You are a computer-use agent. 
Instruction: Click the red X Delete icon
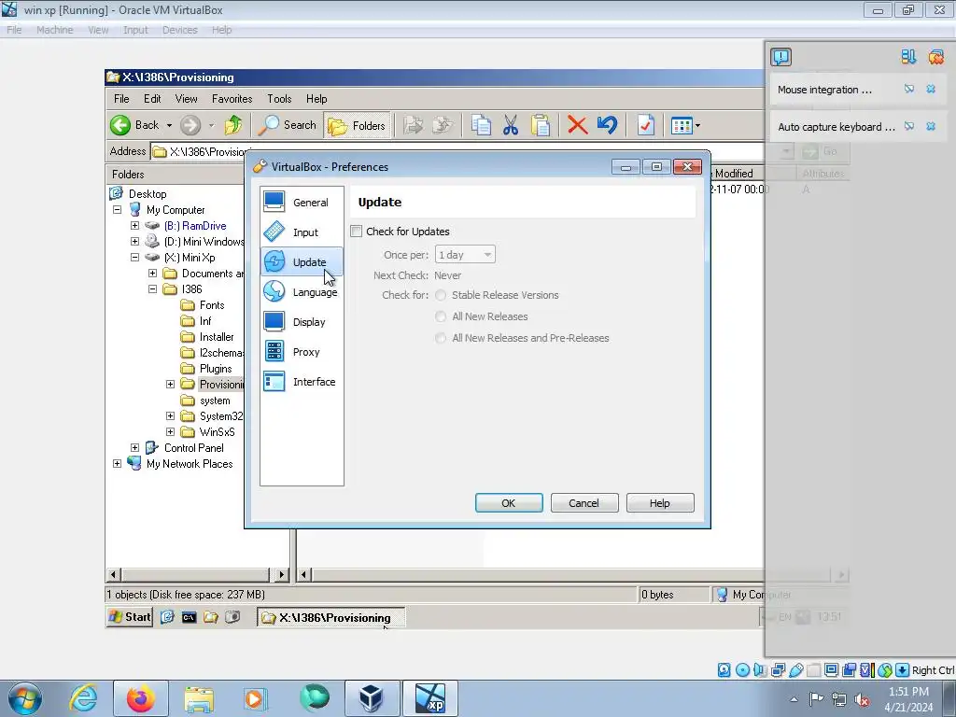(577, 126)
